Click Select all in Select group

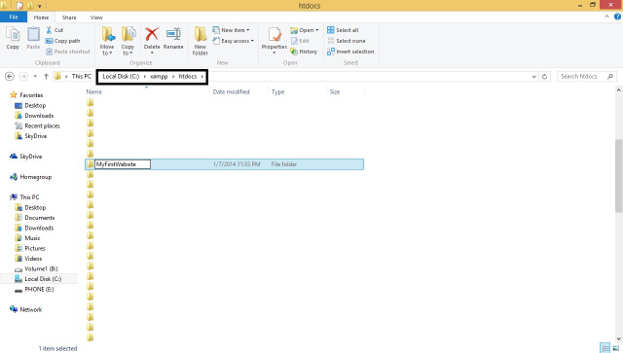click(343, 30)
